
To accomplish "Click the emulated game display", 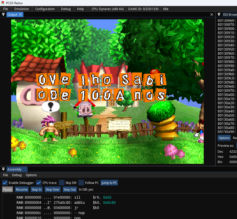I will pos(107,91).
